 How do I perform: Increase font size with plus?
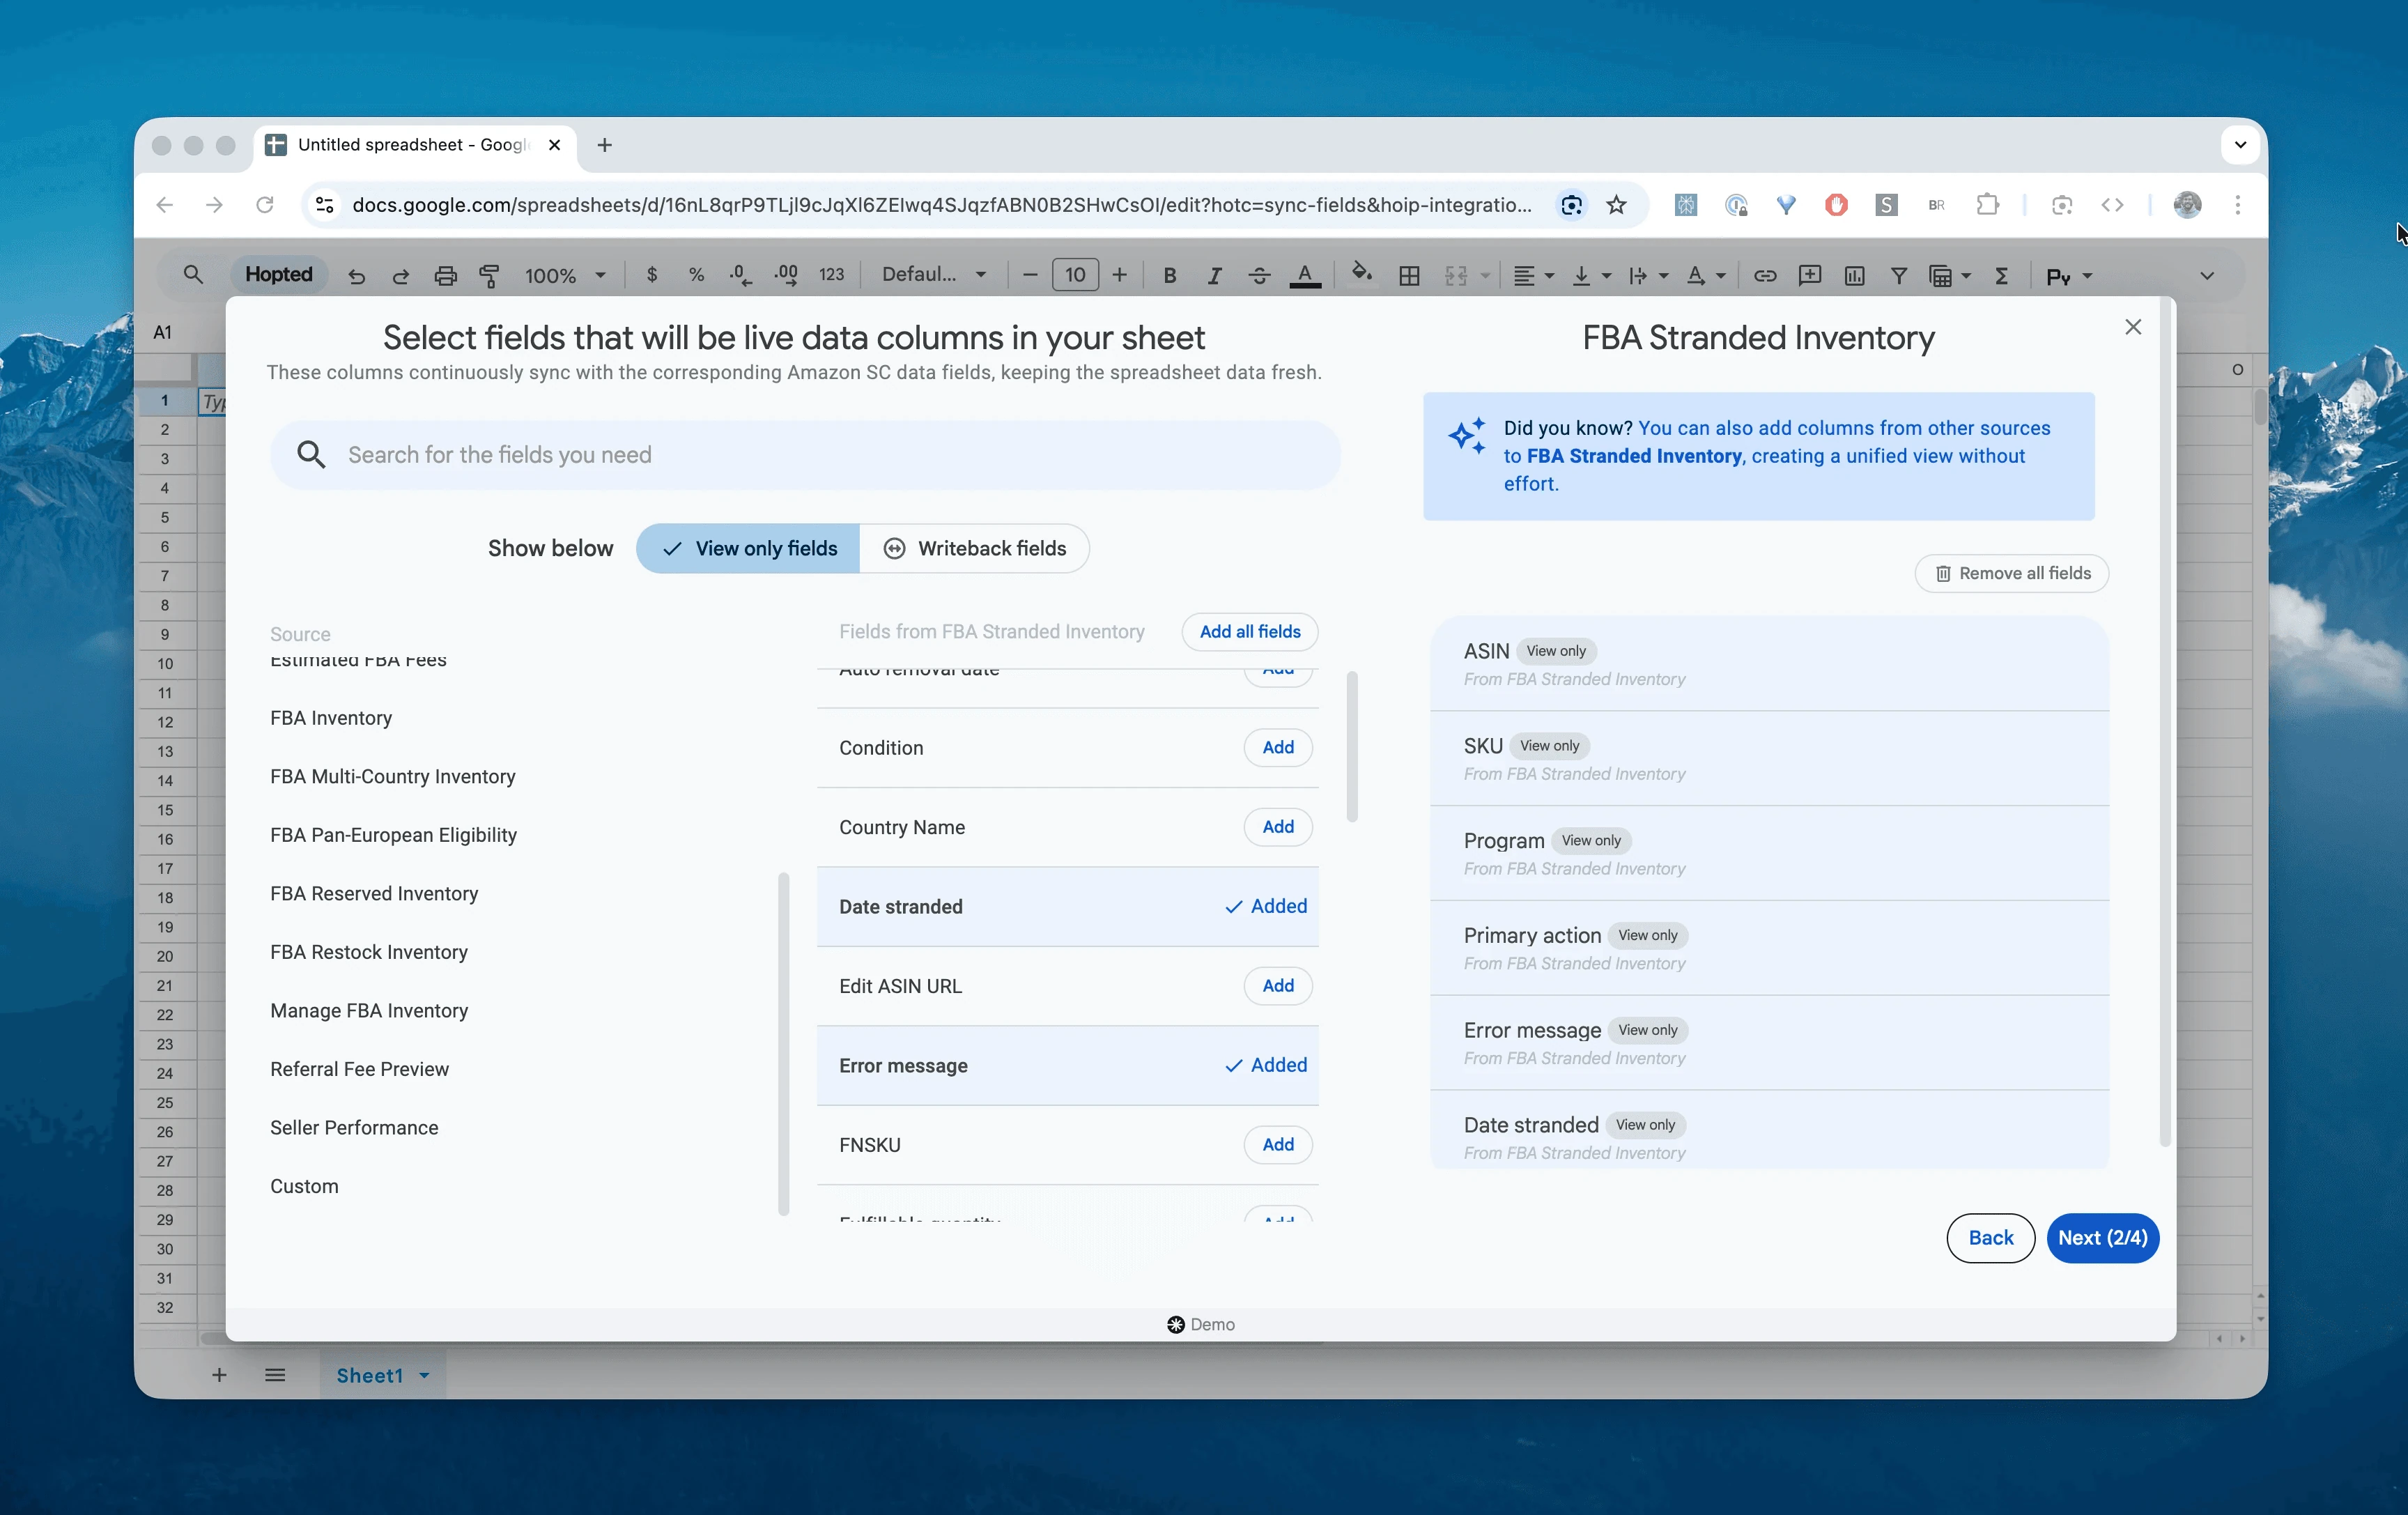(x=1119, y=275)
